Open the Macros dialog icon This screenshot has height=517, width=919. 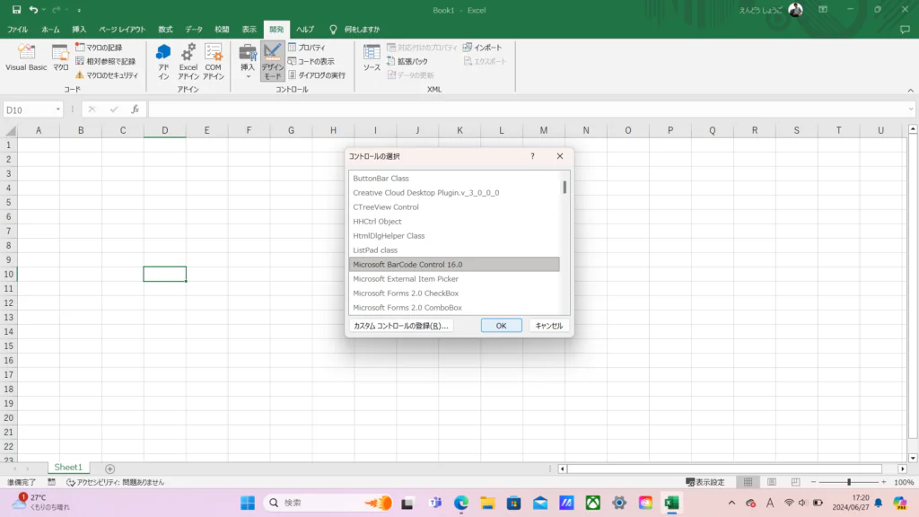60,57
